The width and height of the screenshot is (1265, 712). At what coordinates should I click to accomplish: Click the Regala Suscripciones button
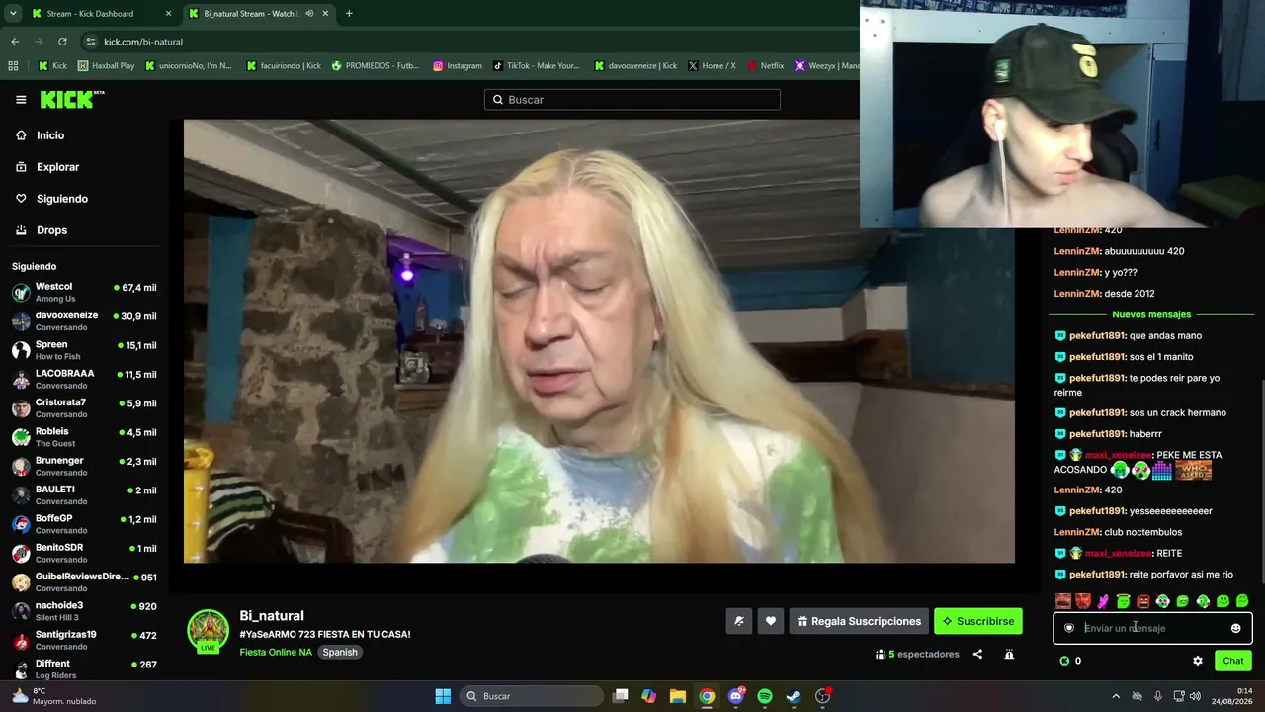[x=859, y=621]
